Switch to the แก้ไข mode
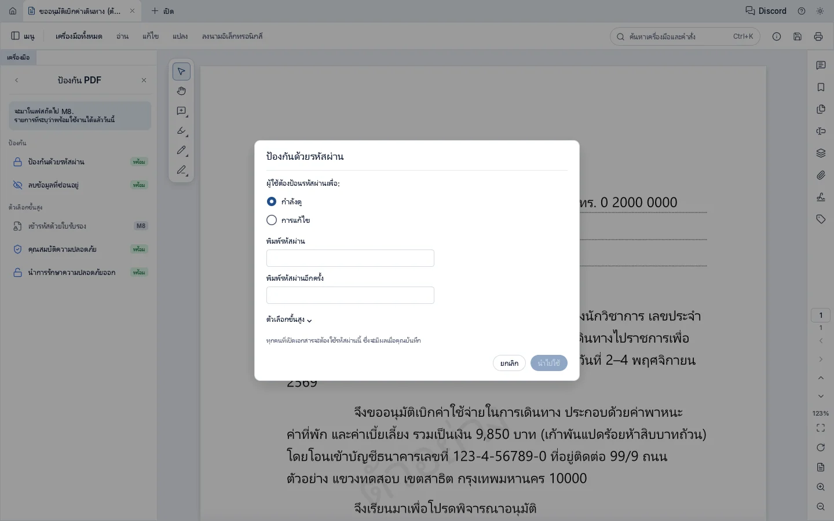834x521 pixels. pyautogui.click(x=151, y=36)
